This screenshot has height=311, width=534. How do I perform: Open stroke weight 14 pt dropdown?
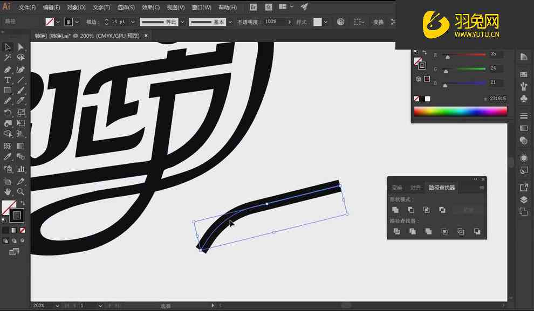(133, 22)
